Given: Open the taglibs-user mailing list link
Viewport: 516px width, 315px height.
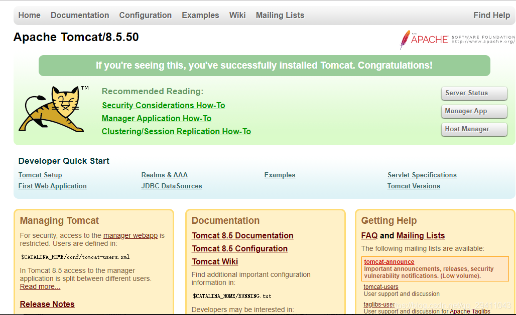Looking at the screenshot, I should [379, 304].
